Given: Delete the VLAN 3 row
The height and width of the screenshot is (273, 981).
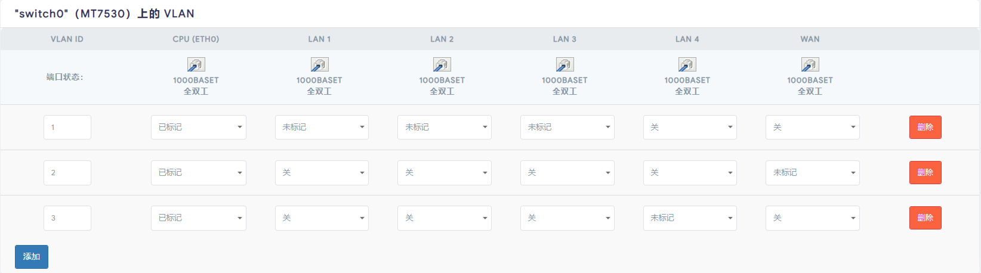Looking at the screenshot, I should (925, 218).
